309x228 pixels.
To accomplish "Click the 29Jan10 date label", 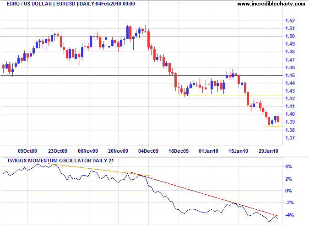I will coord(268,151).
